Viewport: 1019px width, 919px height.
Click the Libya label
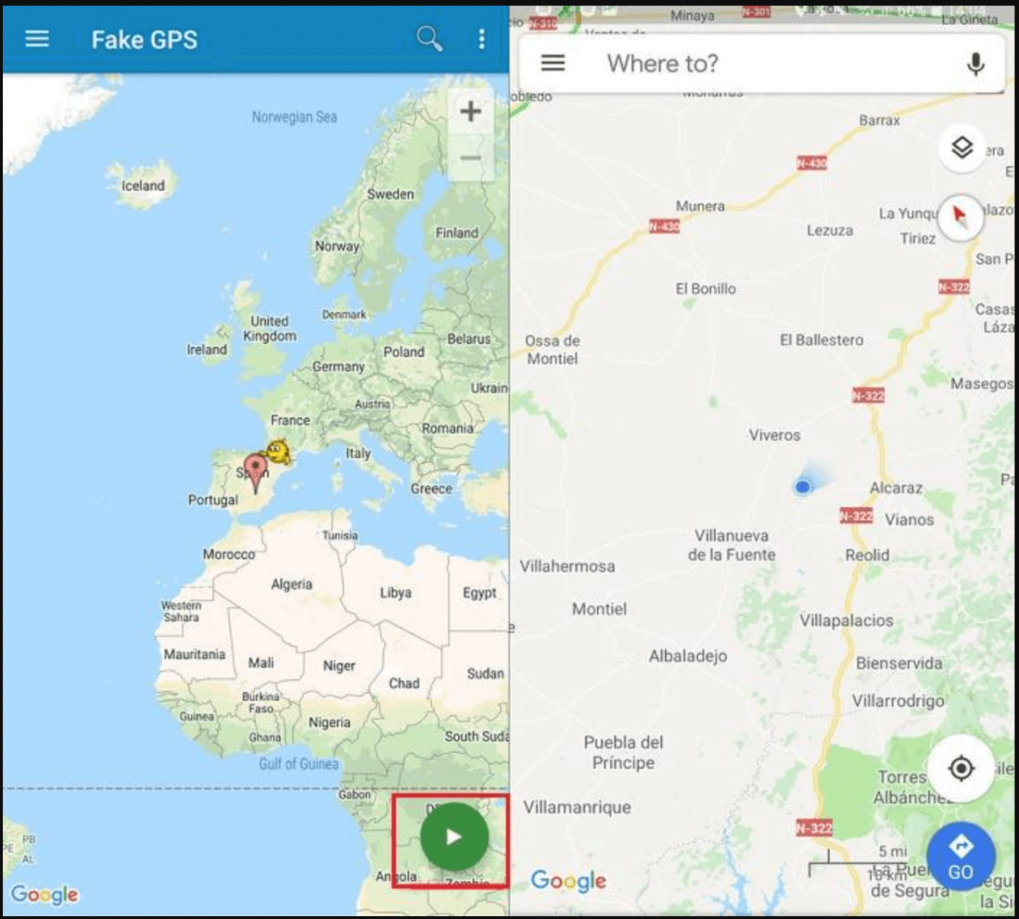tap(395, 593)
